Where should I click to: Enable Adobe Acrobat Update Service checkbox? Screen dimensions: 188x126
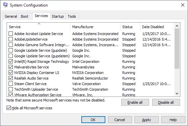pyautogui.click(x=11, y=34)
